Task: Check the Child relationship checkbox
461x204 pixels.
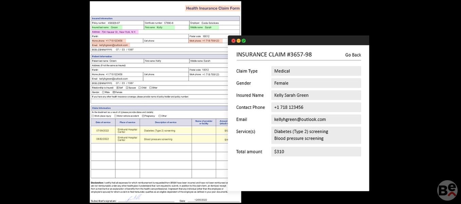Action: click(140, 88)
